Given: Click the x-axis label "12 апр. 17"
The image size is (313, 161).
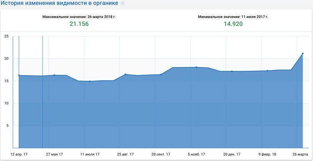Looking at the screenshot, I should pyautogui.click(x=19, y=154).
